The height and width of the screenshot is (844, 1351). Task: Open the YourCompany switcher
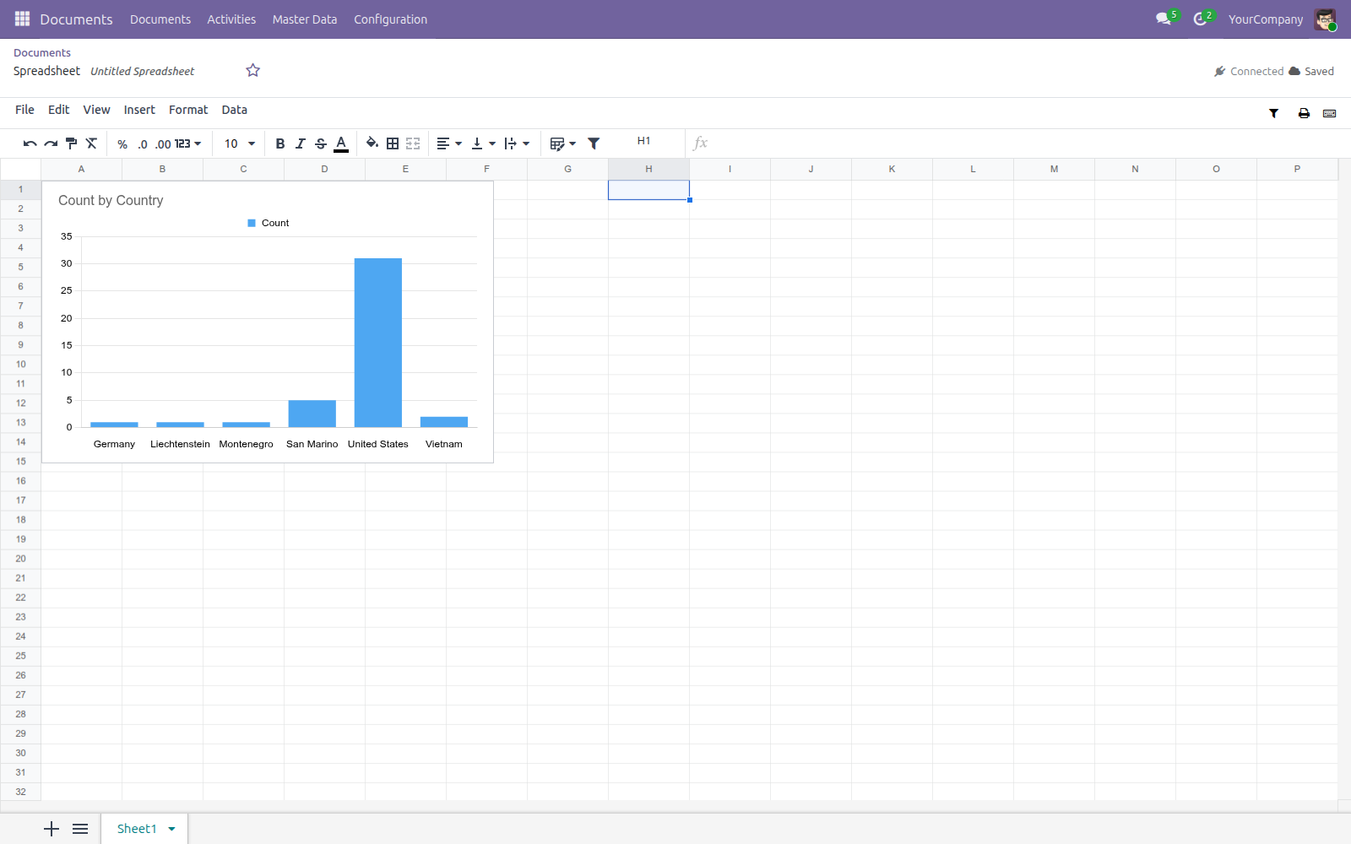coord(1266,19)
